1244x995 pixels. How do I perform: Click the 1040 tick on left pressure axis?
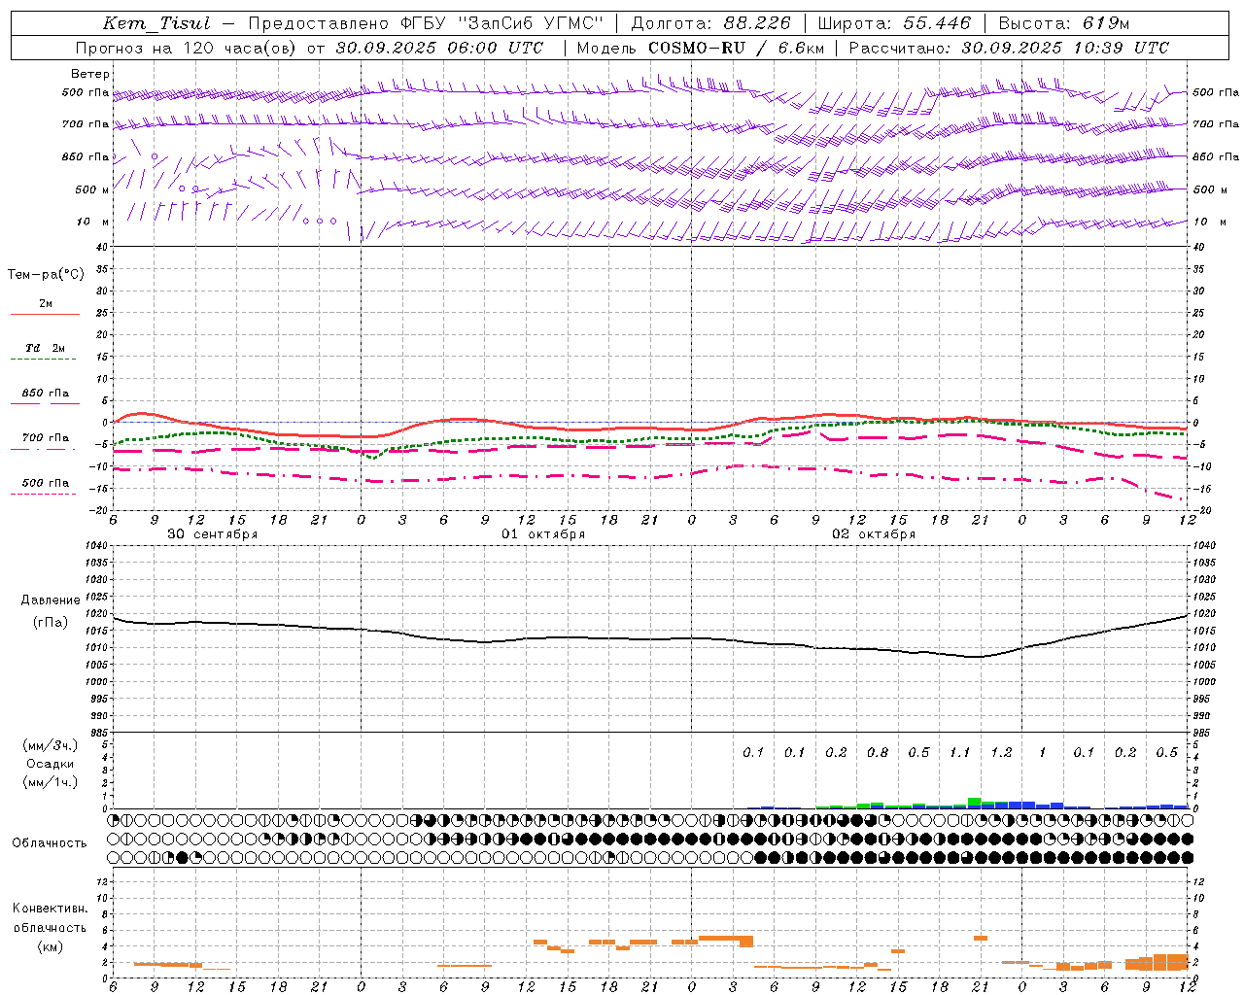pos(97,546)
